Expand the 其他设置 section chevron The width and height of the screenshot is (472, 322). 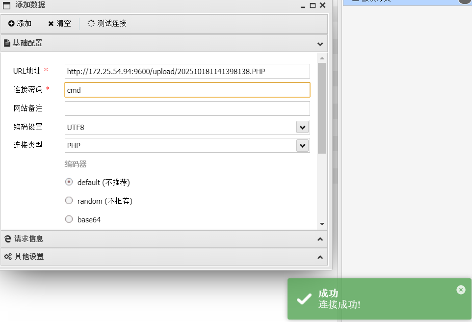pos(320,257)
